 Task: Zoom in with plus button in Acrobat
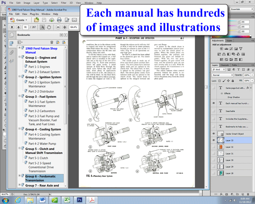click(x=65, y=27)
